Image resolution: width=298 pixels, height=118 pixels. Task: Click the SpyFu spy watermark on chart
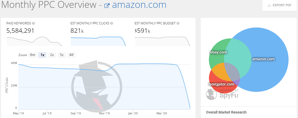point(96,86)
